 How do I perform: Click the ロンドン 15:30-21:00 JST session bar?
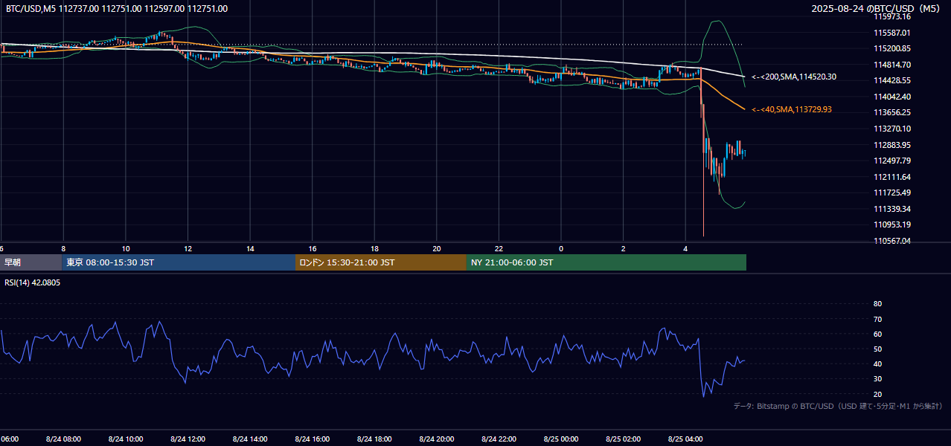[381, 262]
